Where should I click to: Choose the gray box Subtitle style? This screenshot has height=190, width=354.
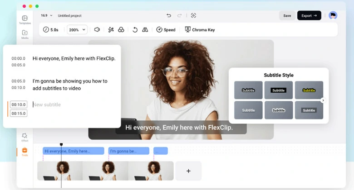[309, 110]
